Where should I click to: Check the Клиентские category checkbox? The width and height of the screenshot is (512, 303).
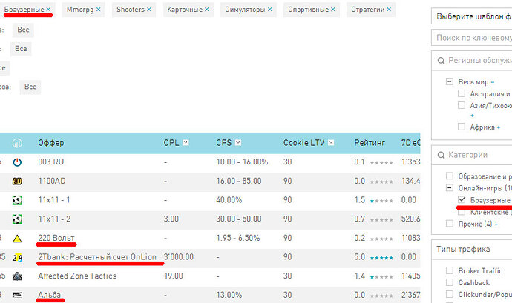click(x=462, y=212)
